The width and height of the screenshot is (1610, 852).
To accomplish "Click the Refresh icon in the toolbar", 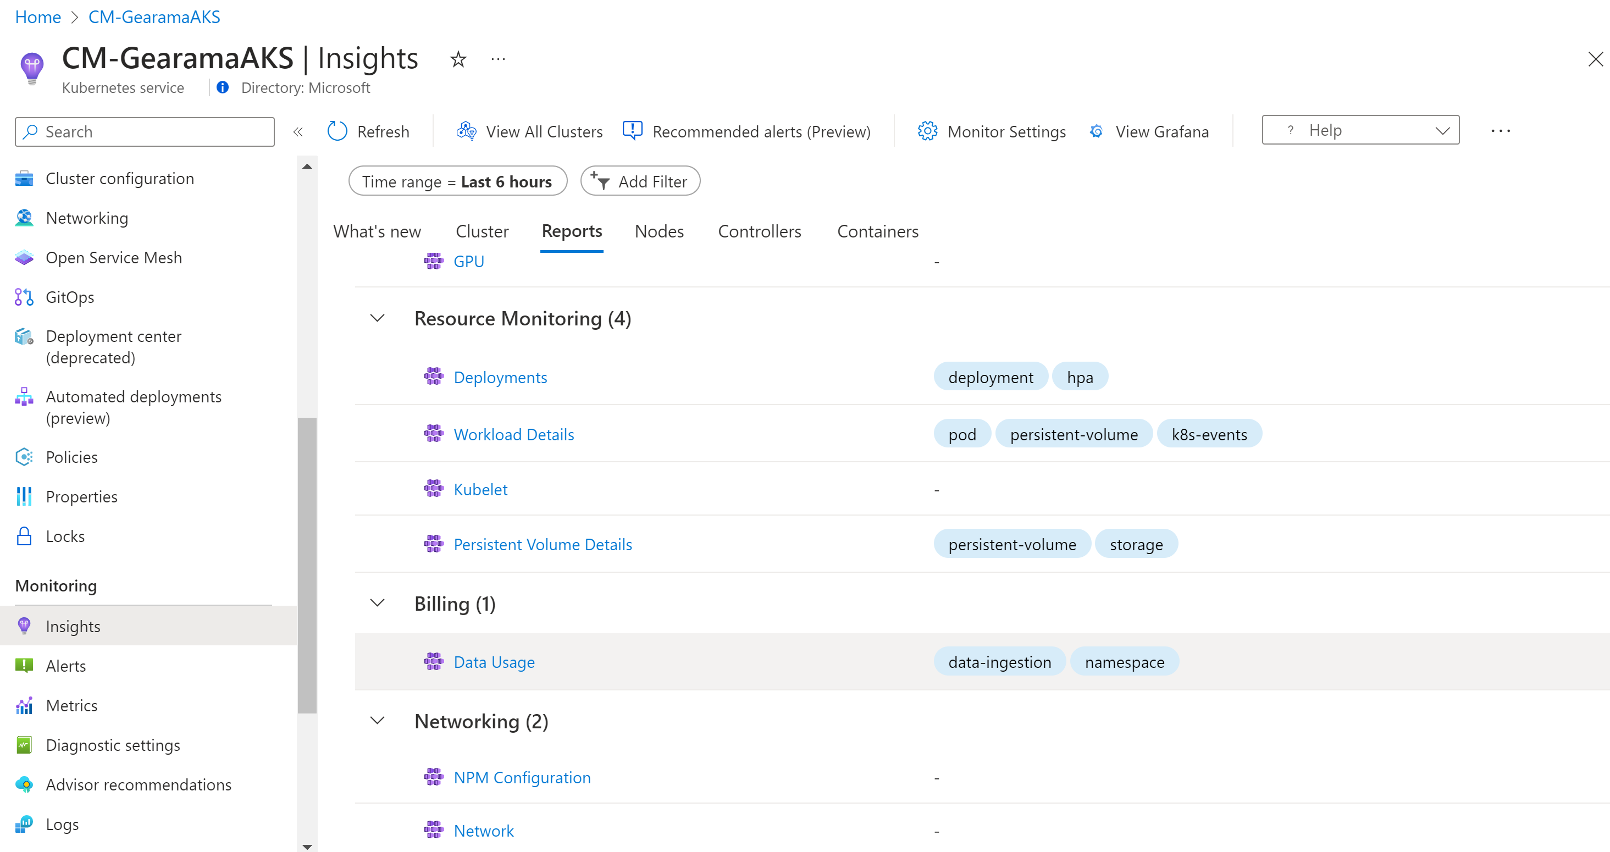I will click(338, 131).
